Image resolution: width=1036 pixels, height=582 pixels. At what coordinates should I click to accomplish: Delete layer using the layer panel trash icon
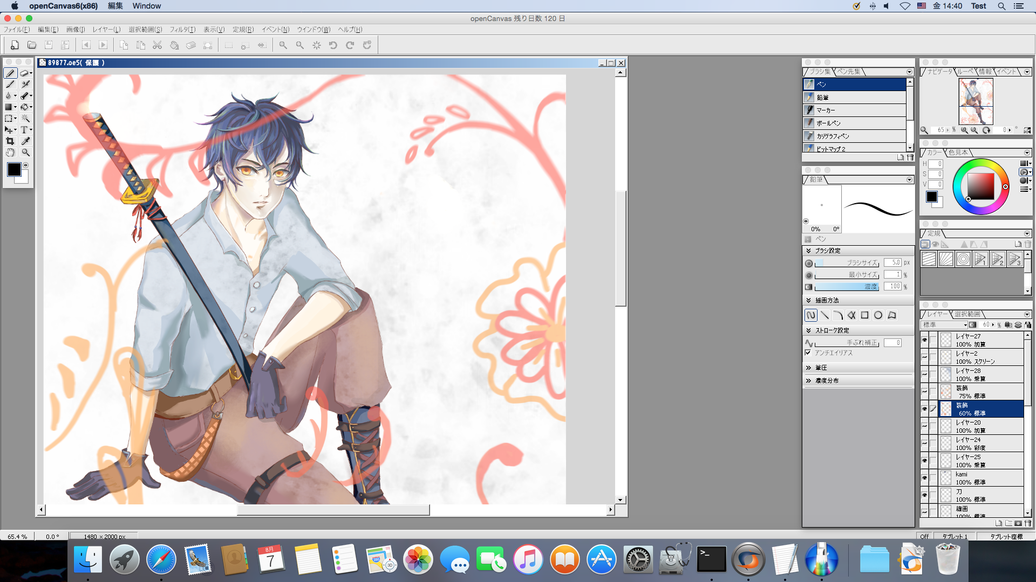[1027, 523]
